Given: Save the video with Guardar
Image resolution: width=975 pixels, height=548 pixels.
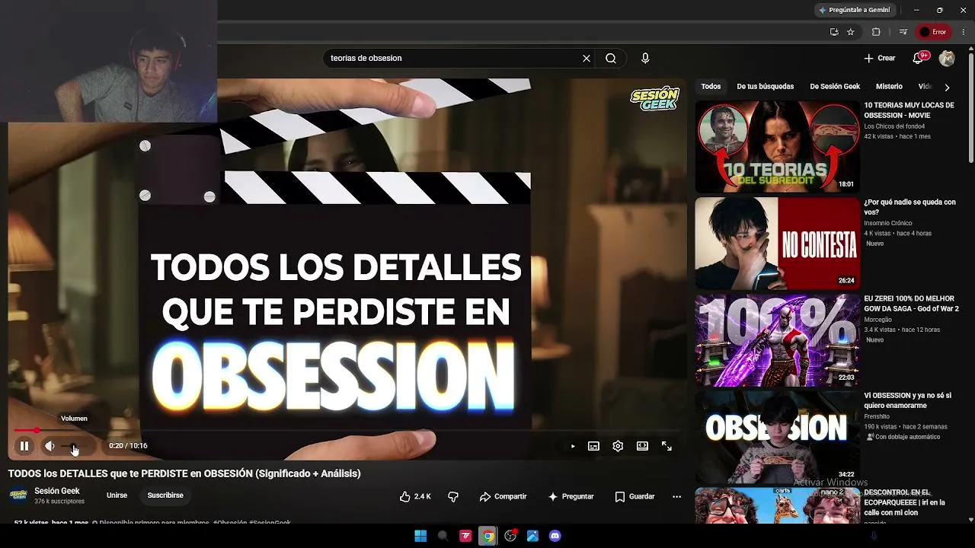Looking at the screenshot, I should click(635, 496).
